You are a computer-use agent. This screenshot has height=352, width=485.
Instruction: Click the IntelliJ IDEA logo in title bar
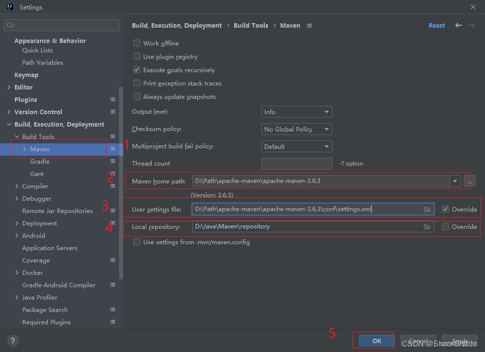(x=9, y=7)
